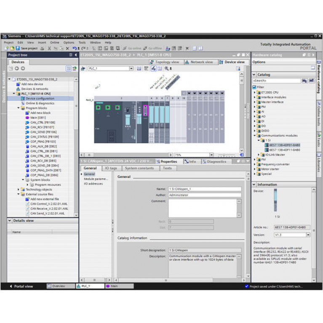This screenshot has width=323, height=323.
Task: Click split editor horizontally icon
Action: tap(194, 48)
